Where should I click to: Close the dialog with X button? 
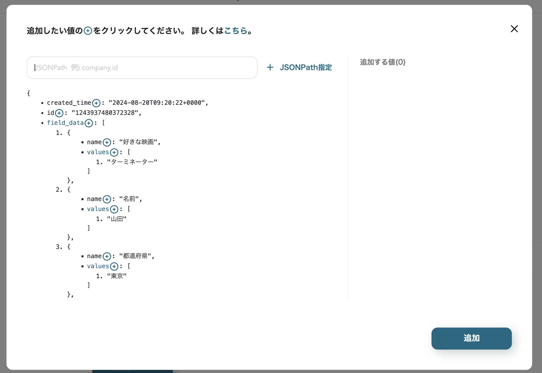pos(514,29)
